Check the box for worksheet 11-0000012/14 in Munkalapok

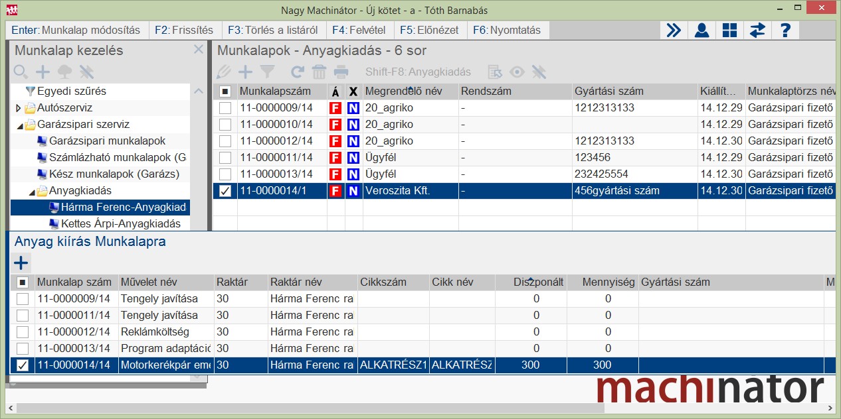(x=226, y=141)
